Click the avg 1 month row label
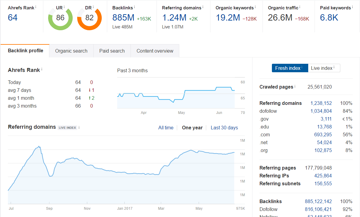Viewport: 360px width, 217px height. coord(21,98)
